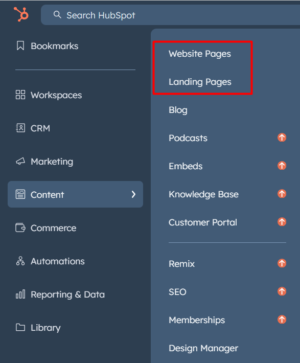Image resolution: width=300 pixels, height=363 pixels.
Task: Click upgrade arrow beside Knowledge Base
Action: (x=282, y=194)
